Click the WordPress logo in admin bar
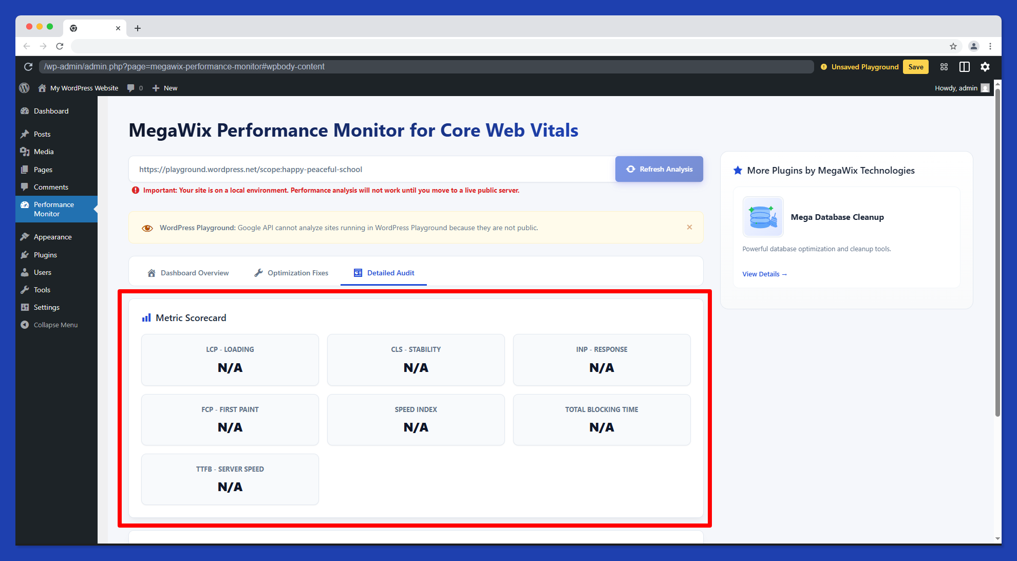 (x=24, y=88)
